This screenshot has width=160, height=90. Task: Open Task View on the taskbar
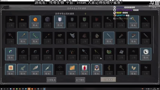[x=7, y=89]
